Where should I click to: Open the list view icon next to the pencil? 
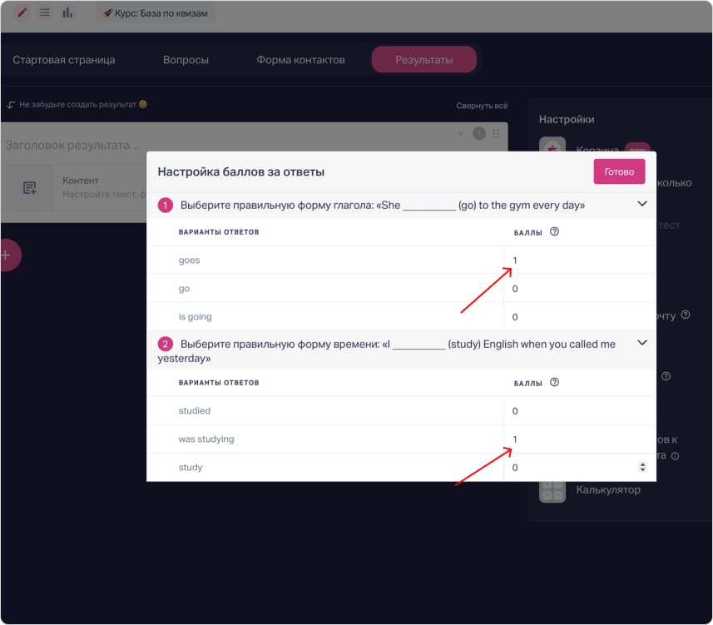pos(45,12)
